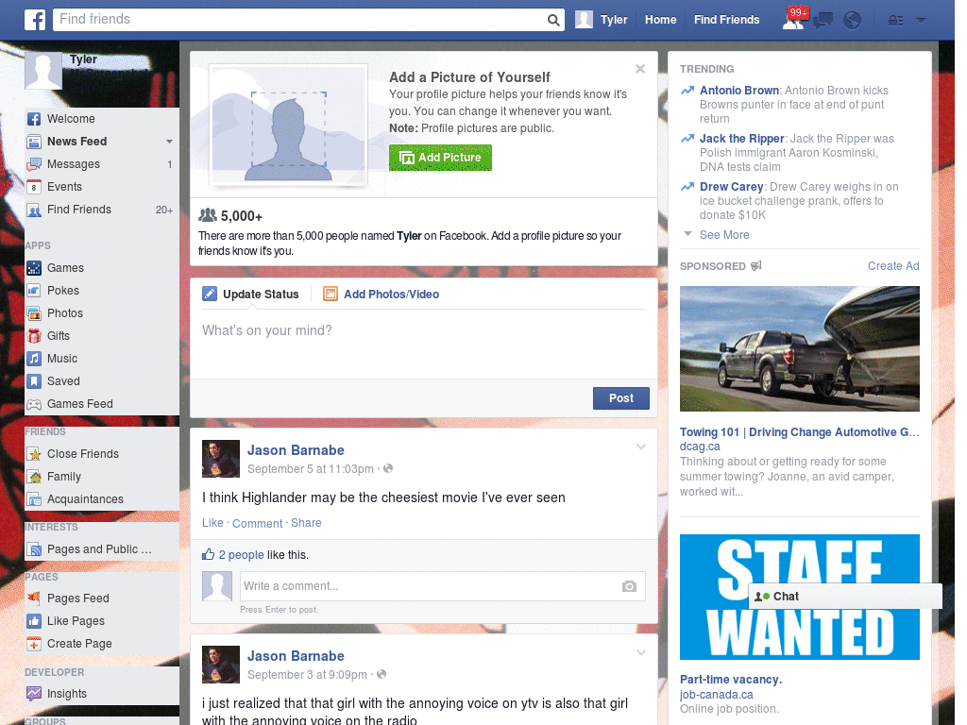
Task: Click the Welcome sidebar icon
Action: tap(34, 119)
